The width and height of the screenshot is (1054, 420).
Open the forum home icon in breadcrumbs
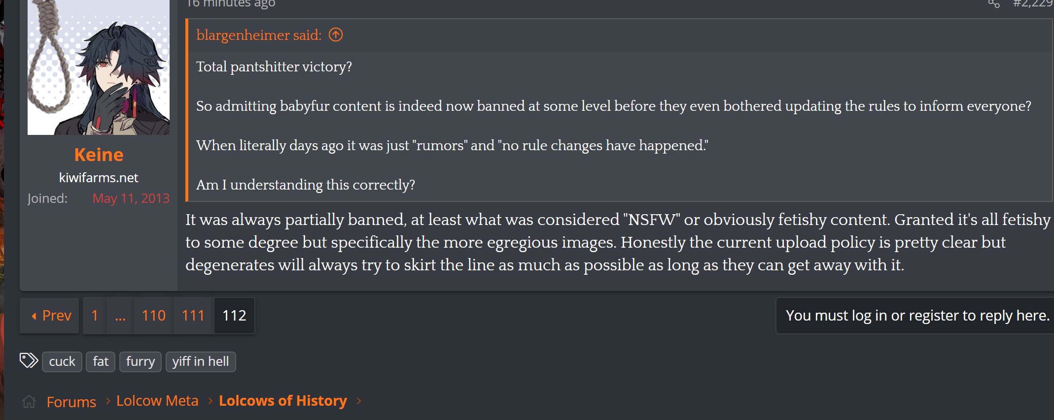pyautogui.click(x=29, y=402)
